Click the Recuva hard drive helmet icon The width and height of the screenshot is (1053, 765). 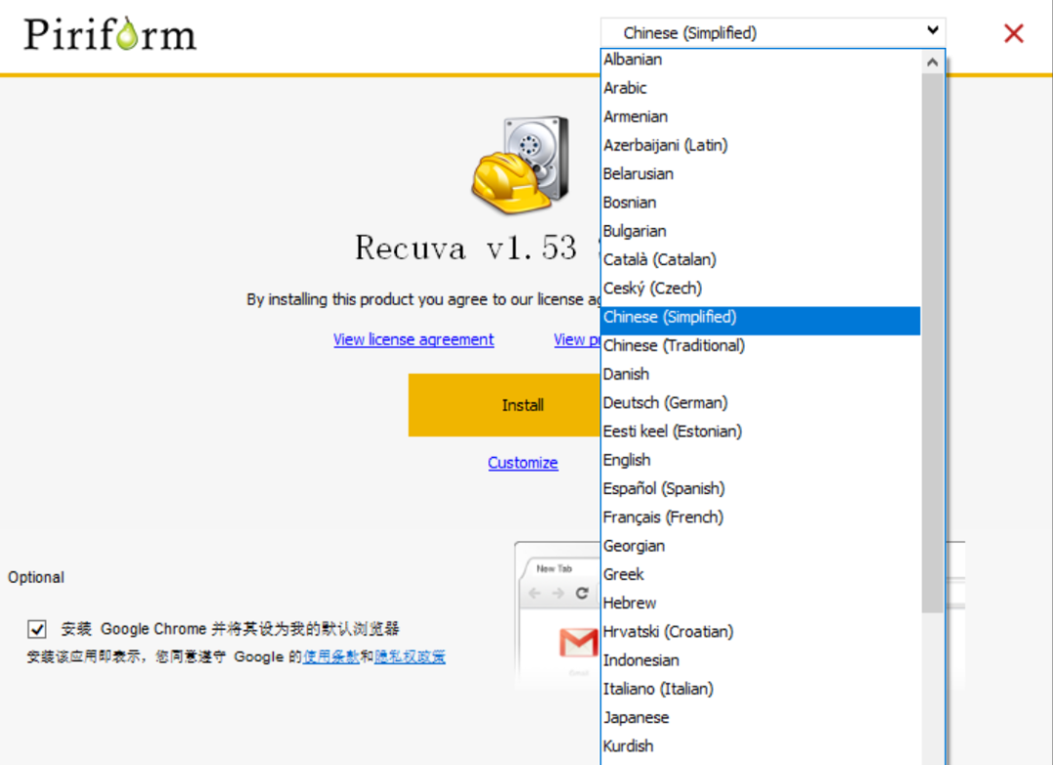pyautogui.click(x=521, y=165)
